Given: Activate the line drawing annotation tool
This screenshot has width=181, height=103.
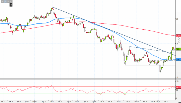Looking at the screenshot, I should 5,2.
